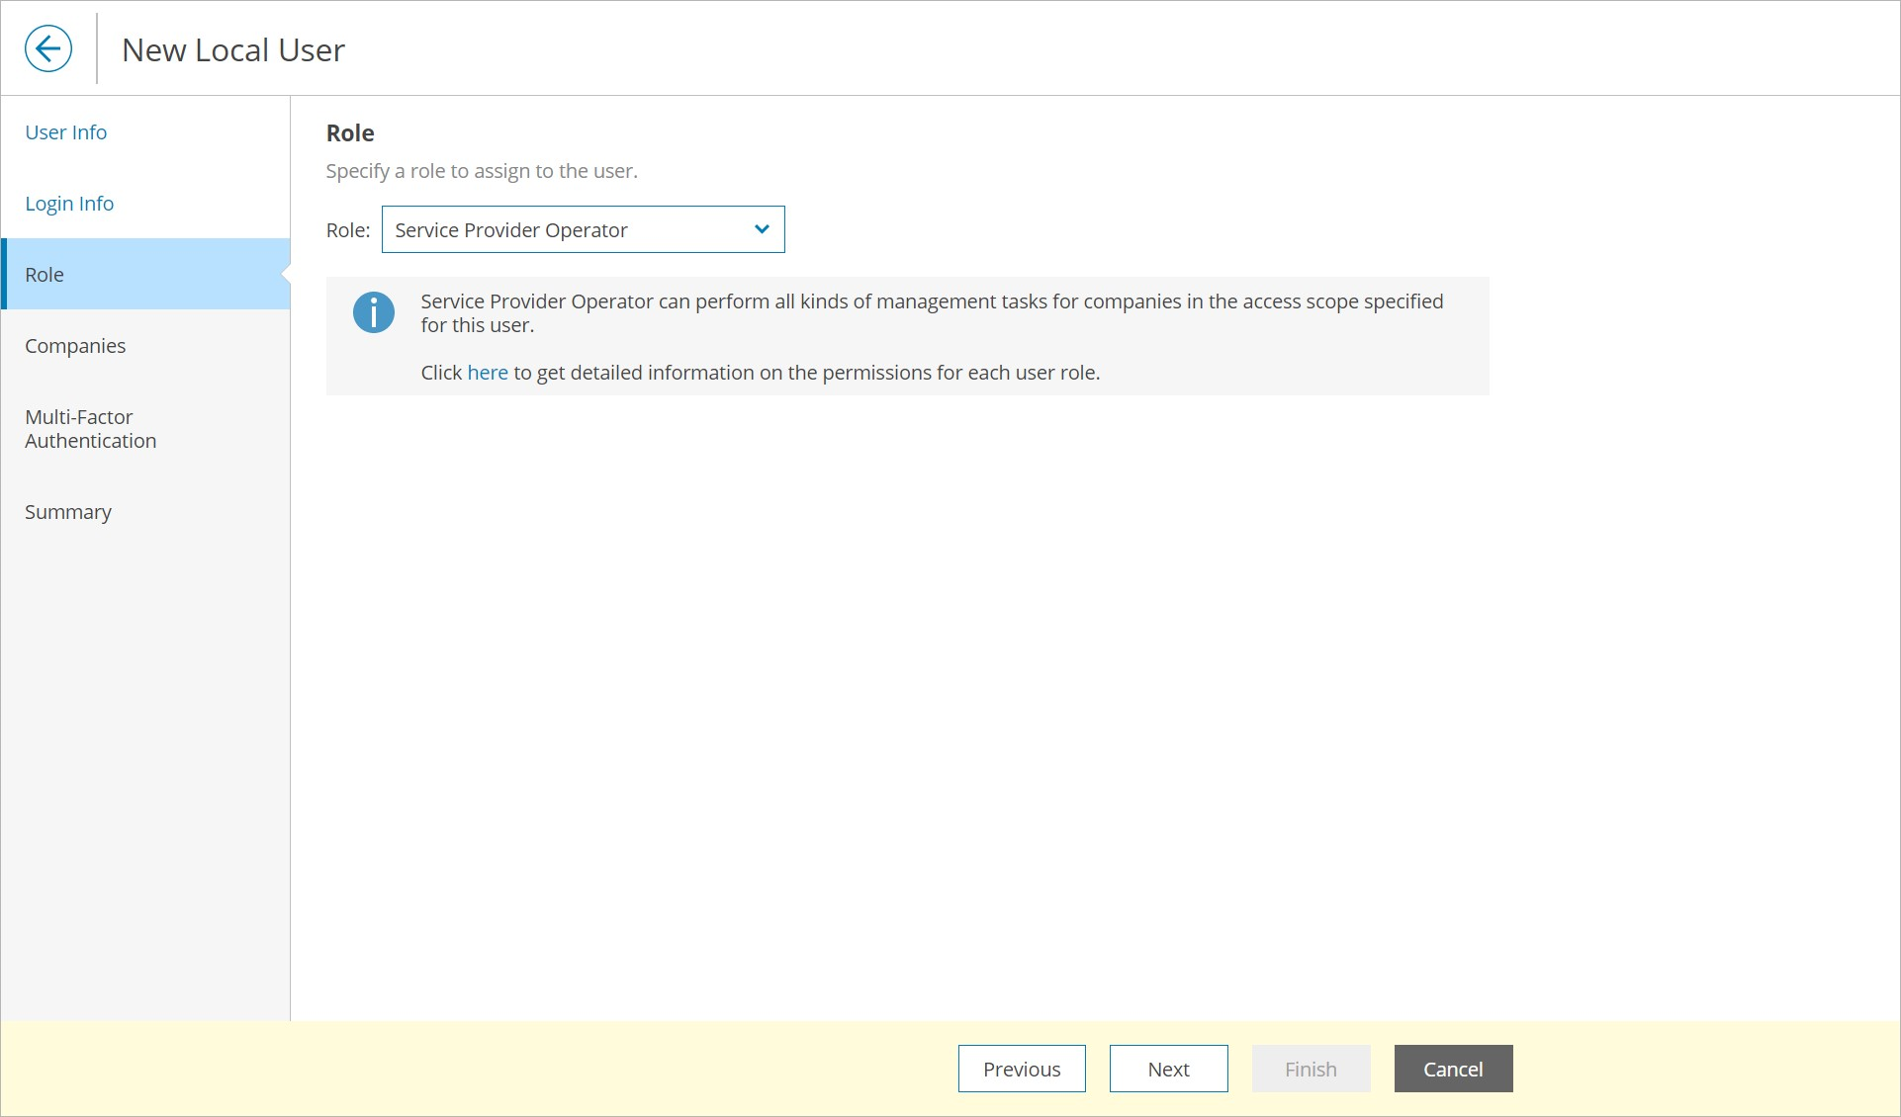Follow the 'here' permissions link

point(488,373)
